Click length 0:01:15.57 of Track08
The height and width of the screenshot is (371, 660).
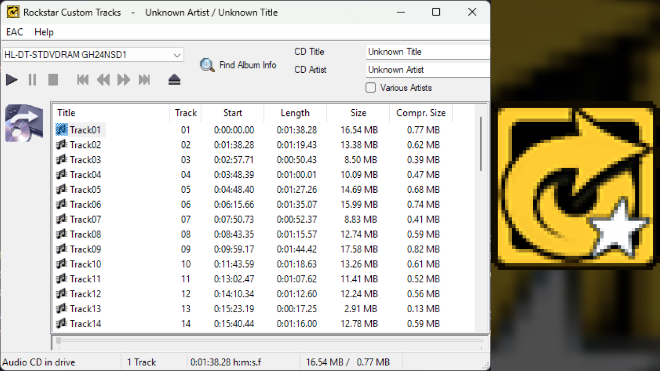297,234
